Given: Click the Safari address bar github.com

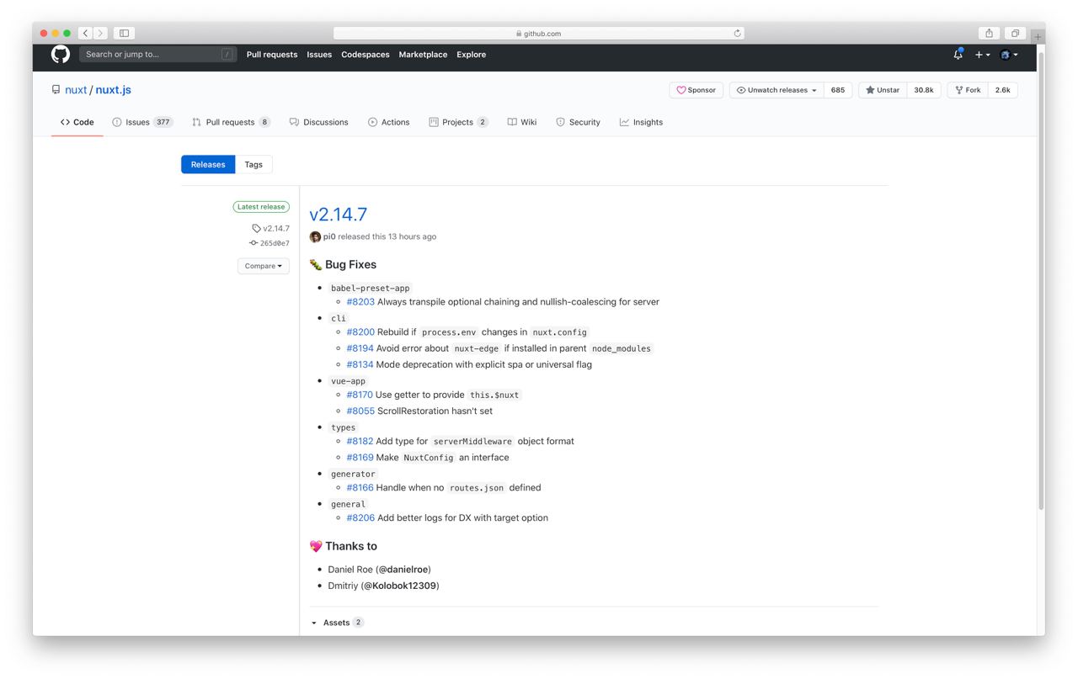Looking at the screenshot, I should [539, 34].
